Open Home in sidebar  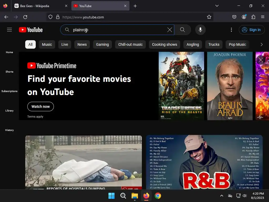coord(9,52)
